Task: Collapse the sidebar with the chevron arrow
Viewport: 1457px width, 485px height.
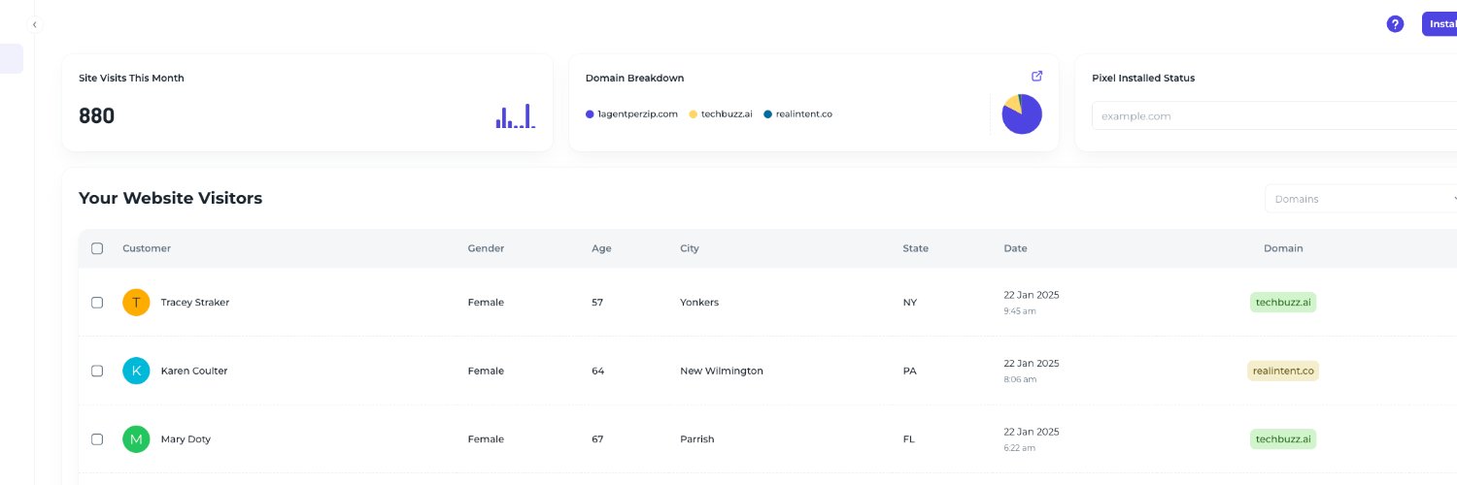Action: click(34, 24)
